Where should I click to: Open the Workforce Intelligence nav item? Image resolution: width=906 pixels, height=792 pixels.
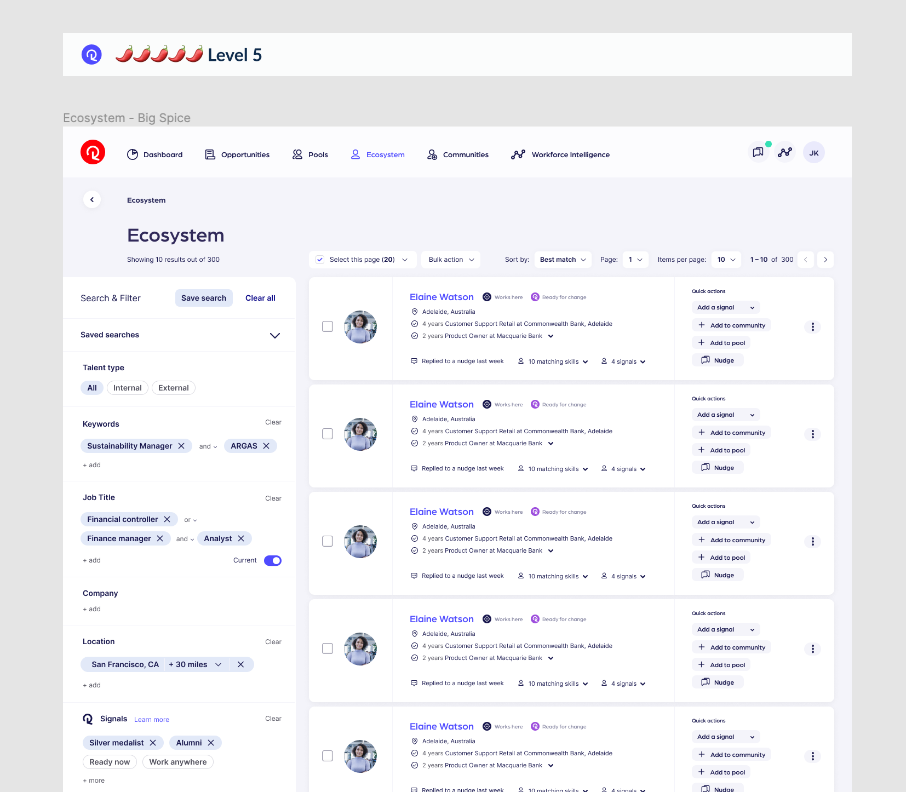point(560,154)
